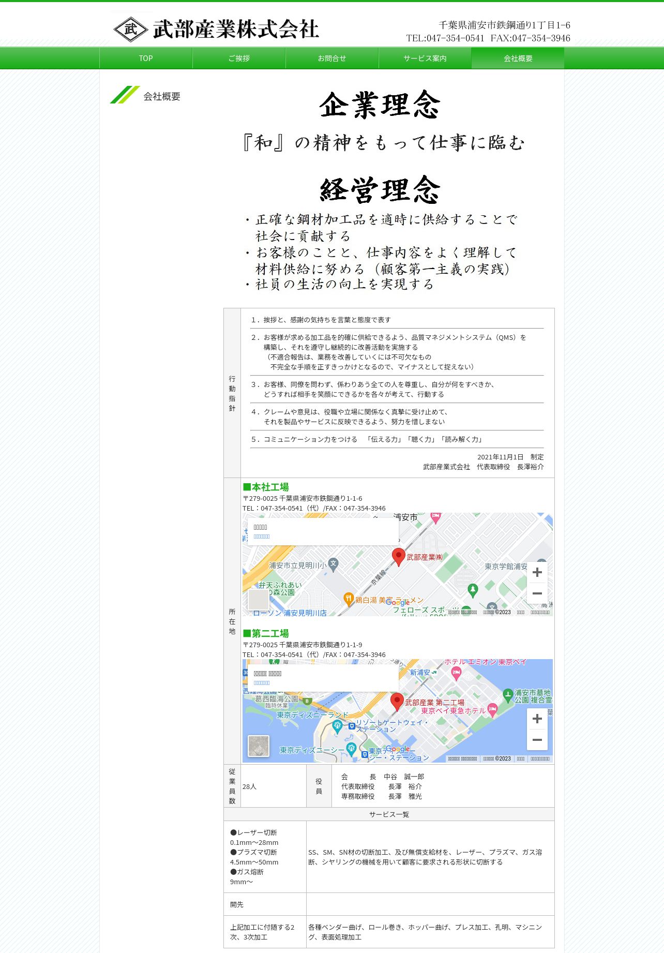Click the 代表取締役 長澤 裕介 officer row

tap(382, 786)
